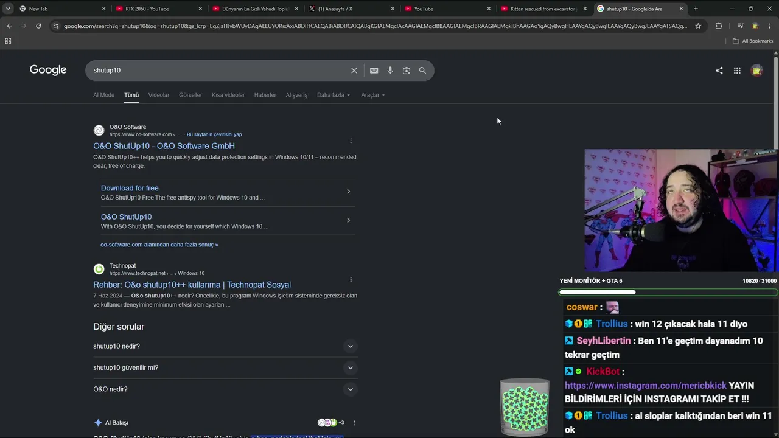This screenshot has height=438, width=779.
Task: Close the RTX 2060 - YouTube tab
Action: coord(200,9)
